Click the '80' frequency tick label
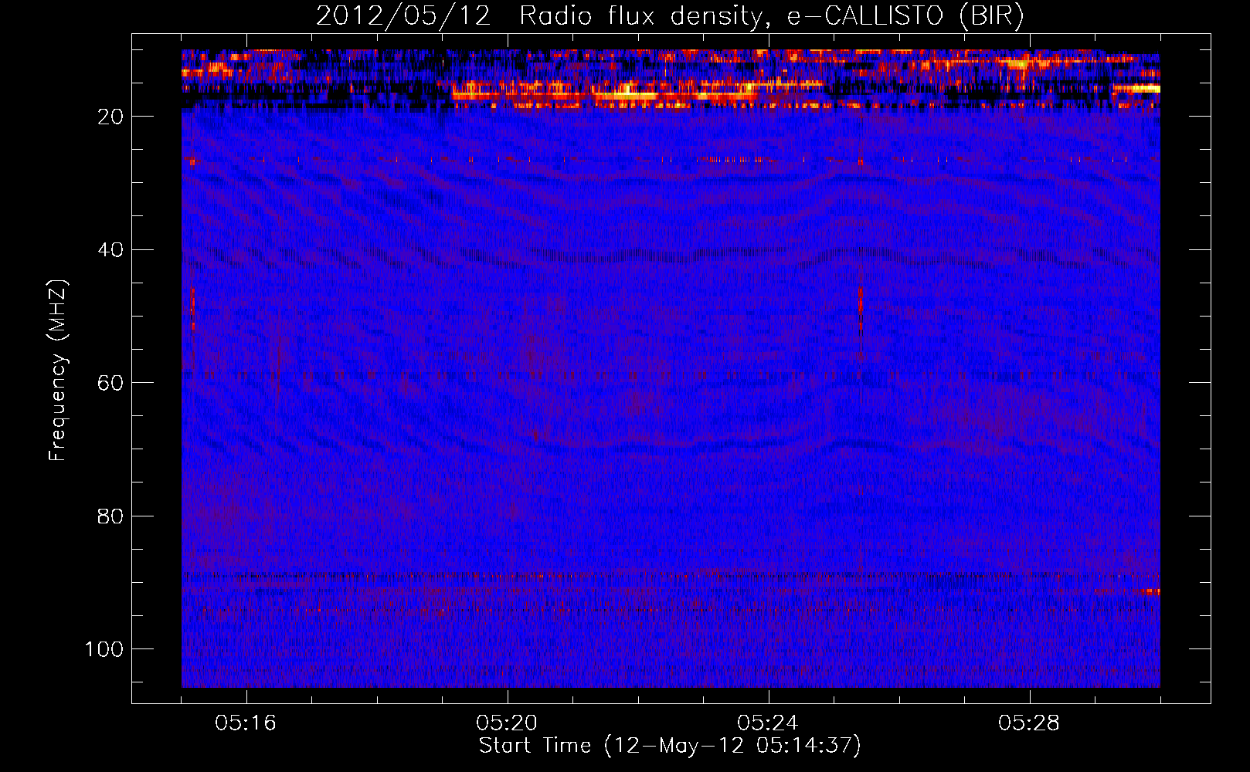The width and height of the screenshot is (1250, 772). click(110, 516)
